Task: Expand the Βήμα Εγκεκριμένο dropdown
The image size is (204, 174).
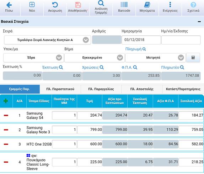Action: (x=120, y=57)
